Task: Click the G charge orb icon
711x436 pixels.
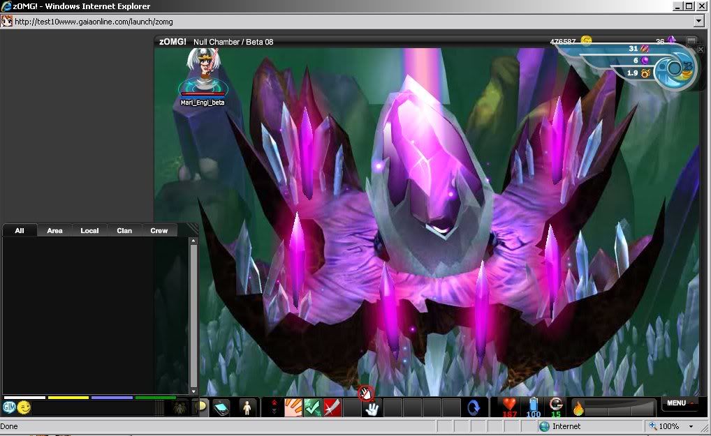Action: (x=556, y=404)
